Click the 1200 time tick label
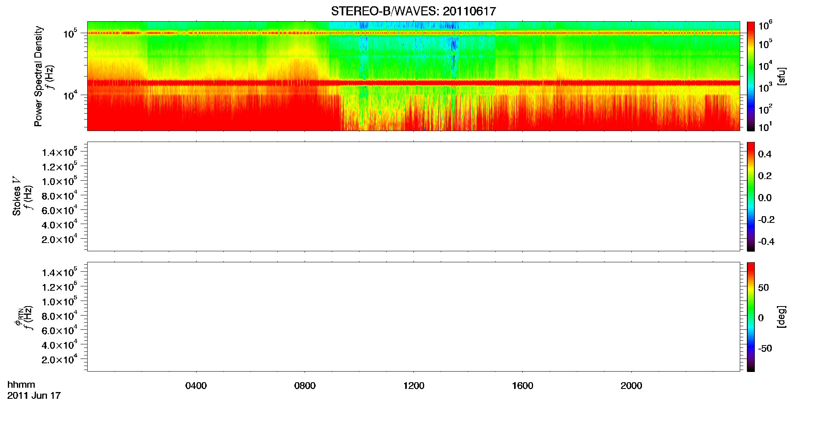The width and height of the screenshot is (827, 426). click(x=413, y=386)
